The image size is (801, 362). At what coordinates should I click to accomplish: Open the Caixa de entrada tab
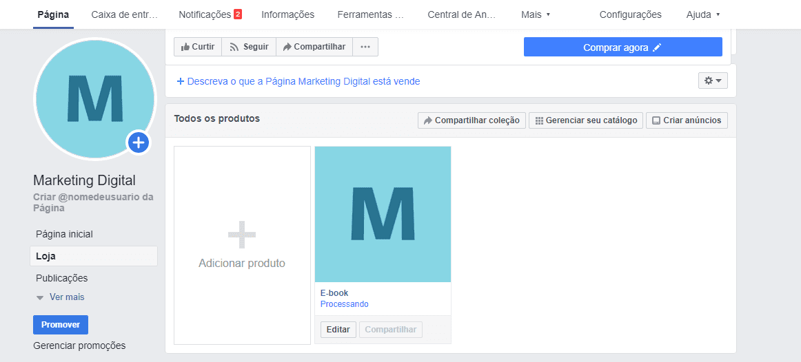[x=125, y=14]
